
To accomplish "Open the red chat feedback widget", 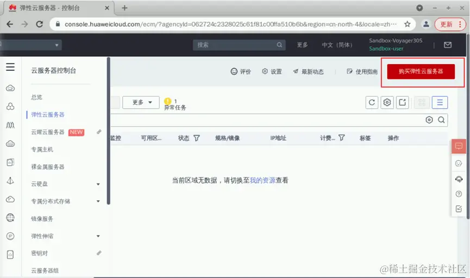I will click(x=459, y=146).
